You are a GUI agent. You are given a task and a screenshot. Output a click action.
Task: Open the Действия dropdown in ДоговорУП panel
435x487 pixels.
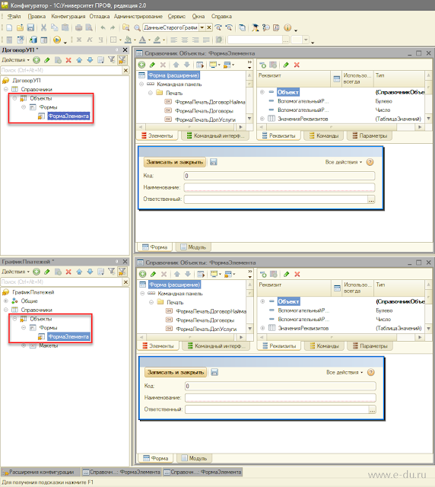point(15,60)
